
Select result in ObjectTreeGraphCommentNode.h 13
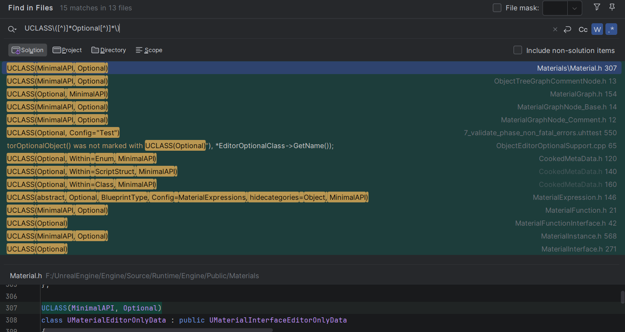pos(312,81)
